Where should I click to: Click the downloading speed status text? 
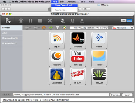(x=36, y=100)
